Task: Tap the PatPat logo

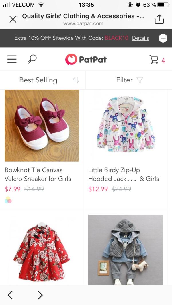Action: pos(86,59)
